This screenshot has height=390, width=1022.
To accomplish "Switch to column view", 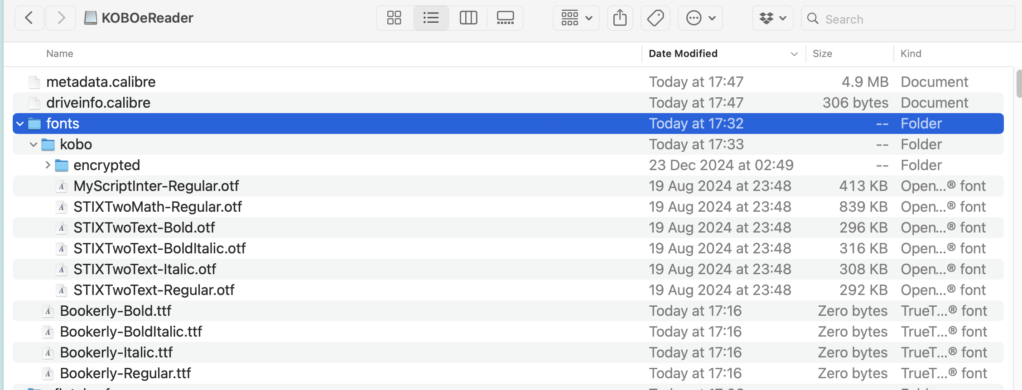I will click(468, 18).
